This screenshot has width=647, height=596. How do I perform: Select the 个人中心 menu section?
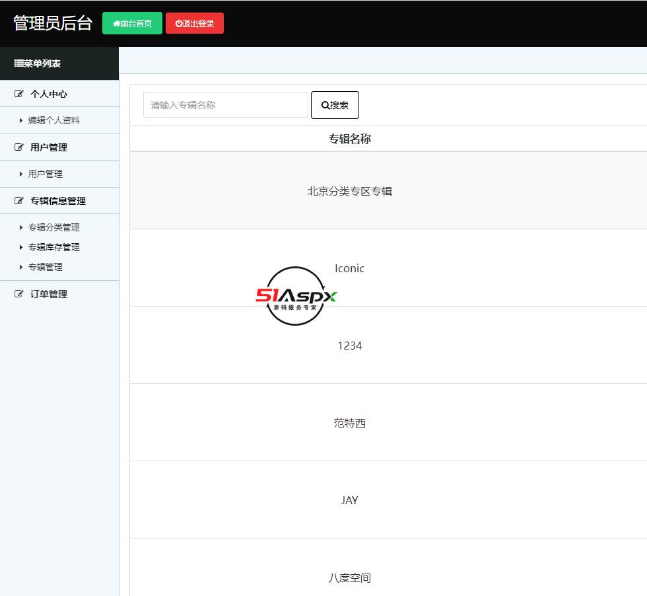coord(49,94)
